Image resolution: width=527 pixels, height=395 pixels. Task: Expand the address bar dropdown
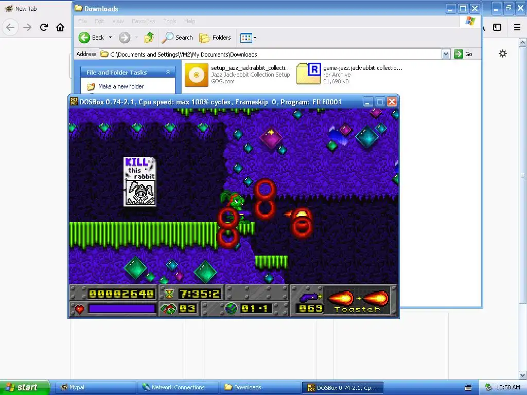[446, 54]
